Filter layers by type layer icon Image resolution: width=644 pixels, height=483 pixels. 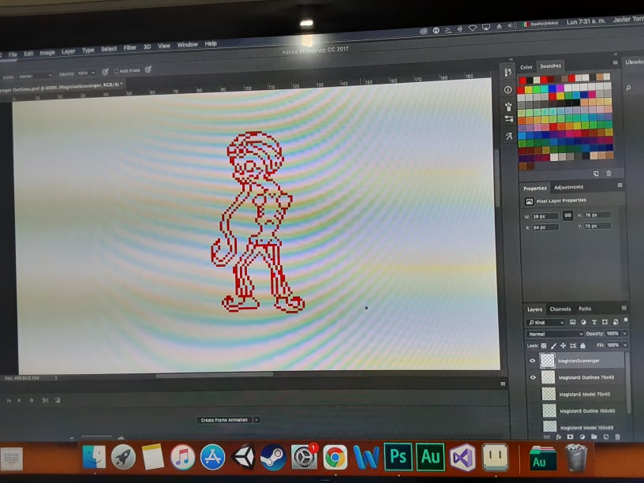[594, 322]
